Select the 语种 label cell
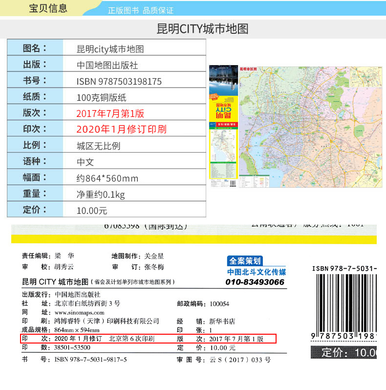This screenshot has height=390, width=386. [35, 161]
